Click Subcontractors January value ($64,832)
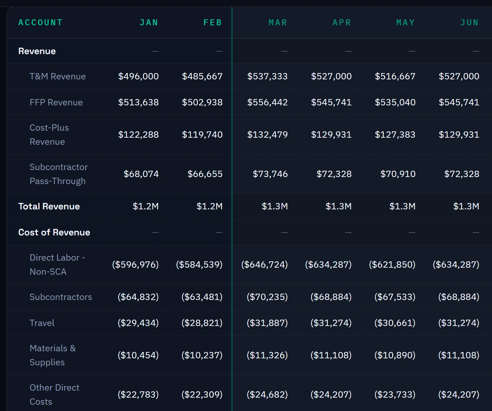Screen dimensions: 492x411 138,297
